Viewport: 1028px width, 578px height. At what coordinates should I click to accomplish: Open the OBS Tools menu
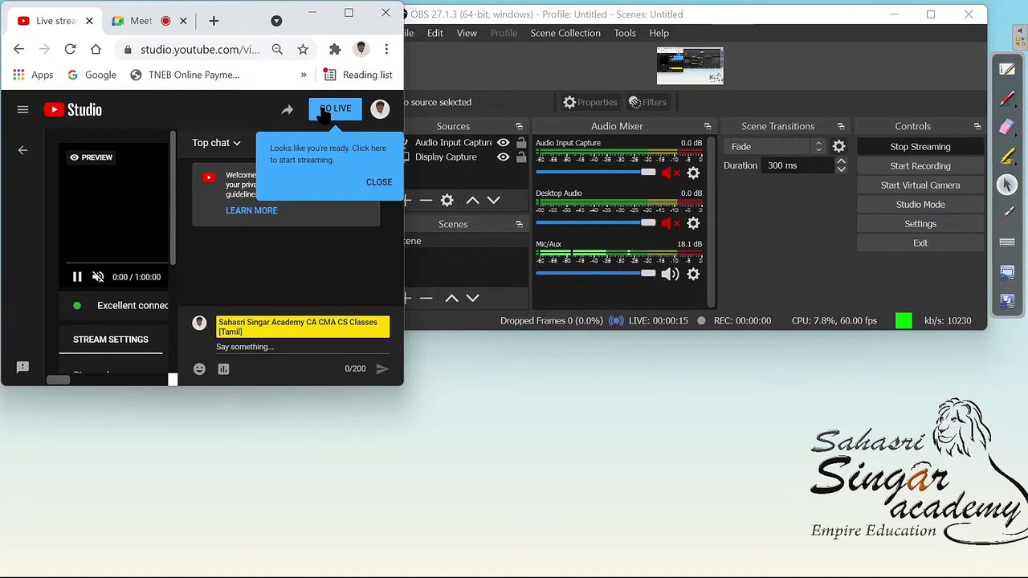(625, 33)
